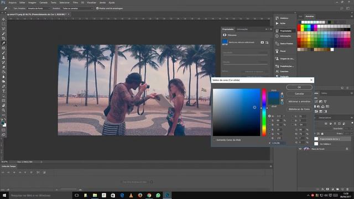The width and height of the screenshot is (354, 199).
Task: Select the R red radio button
Action: (269, 130)
